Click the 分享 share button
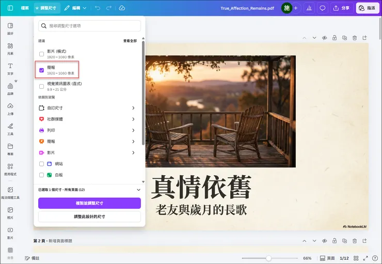Image resolution: width=382 pixels, height=264 pixels. tap(341, 8)
